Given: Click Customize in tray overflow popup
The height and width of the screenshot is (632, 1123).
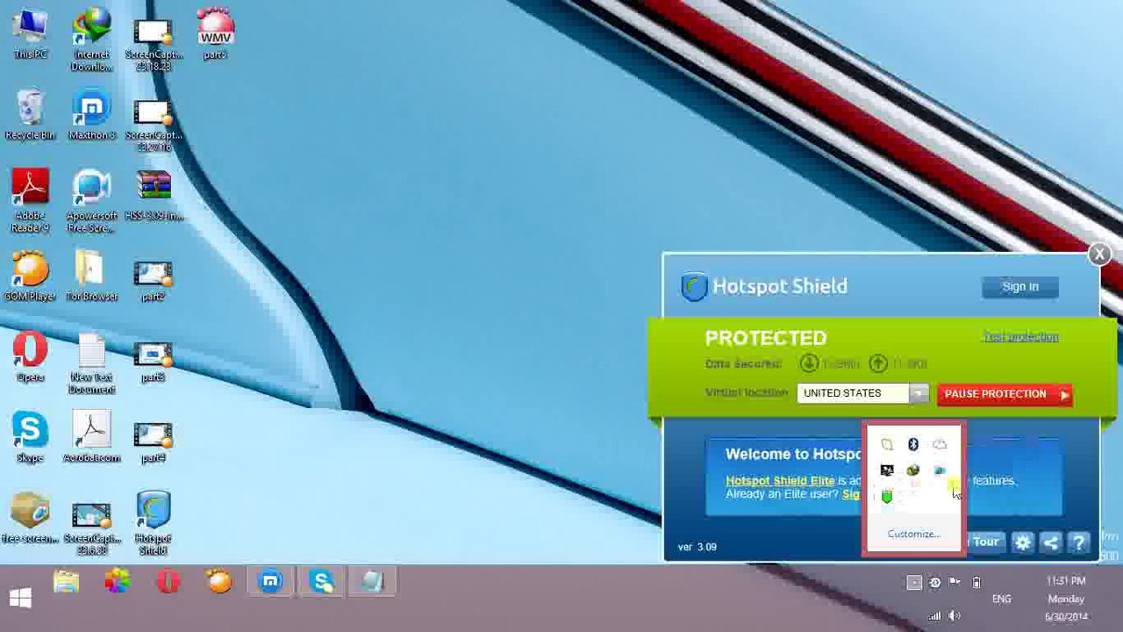Looking at the screenshot, I should click(913, 534).
